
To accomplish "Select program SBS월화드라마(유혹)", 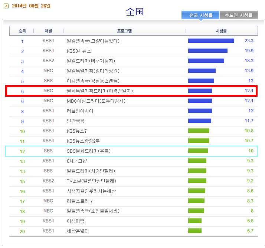I will (x=89, y=151).
